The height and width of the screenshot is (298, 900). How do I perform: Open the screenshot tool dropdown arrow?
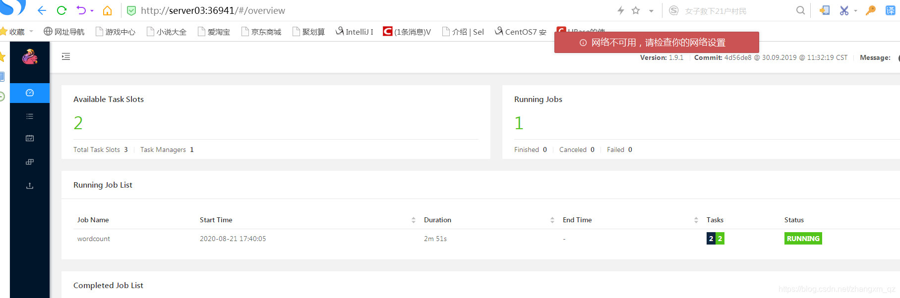(855, 11)
